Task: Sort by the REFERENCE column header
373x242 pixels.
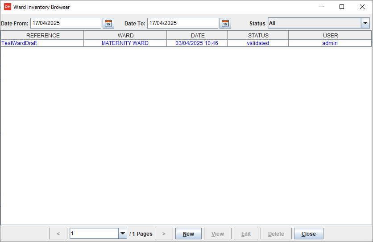Action: point(42,35)
